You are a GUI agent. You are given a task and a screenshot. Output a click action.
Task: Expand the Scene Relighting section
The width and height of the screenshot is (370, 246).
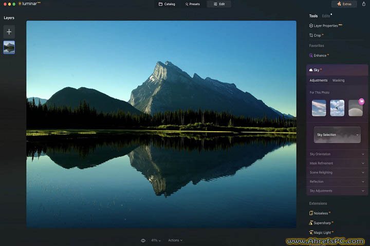pyautogui.click(x=337, y=173)
